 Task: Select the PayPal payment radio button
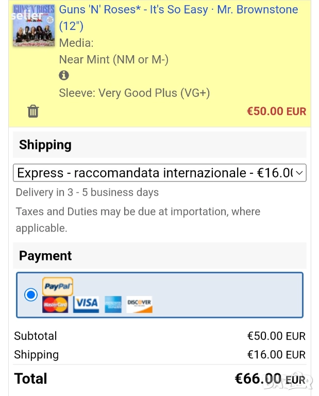tap(31, 295)
